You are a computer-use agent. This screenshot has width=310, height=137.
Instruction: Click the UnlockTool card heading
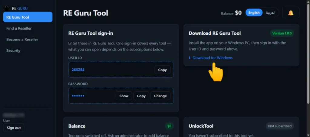tap(201, 126)
